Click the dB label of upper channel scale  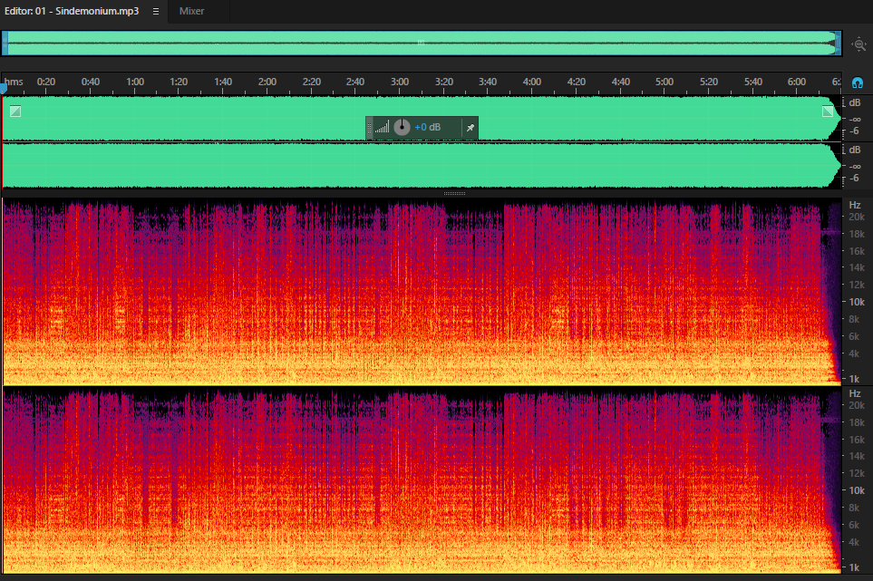(x=855, y=103)
